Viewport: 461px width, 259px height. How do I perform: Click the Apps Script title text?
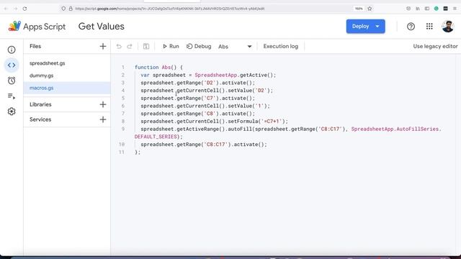coord(45,27)
